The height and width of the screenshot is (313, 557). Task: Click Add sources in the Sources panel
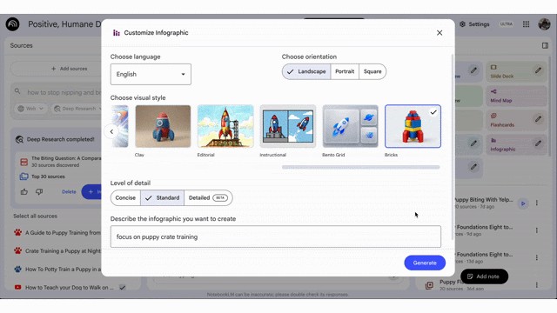point(70,69)
